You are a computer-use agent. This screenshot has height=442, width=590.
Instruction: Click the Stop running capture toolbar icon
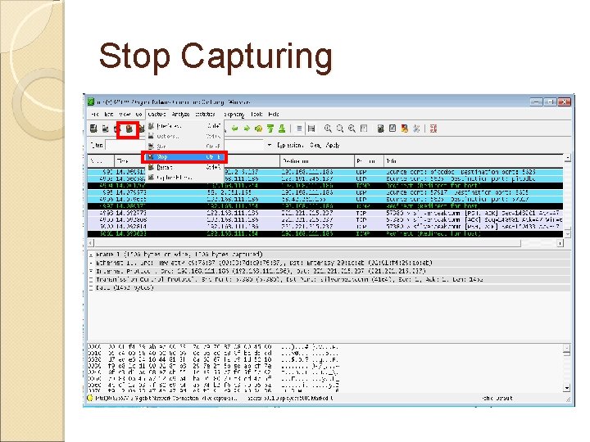(129, 129)
